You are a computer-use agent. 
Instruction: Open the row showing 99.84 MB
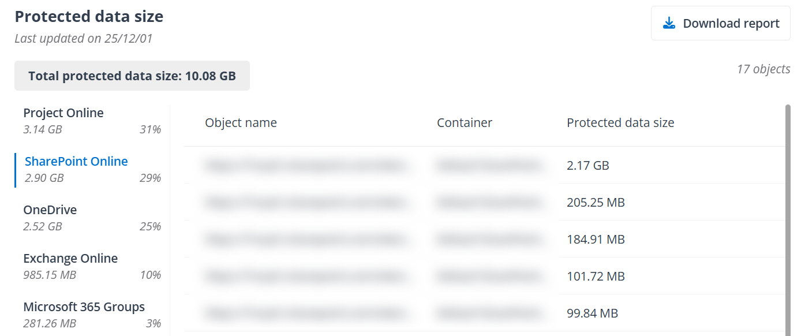pos(592,313)
